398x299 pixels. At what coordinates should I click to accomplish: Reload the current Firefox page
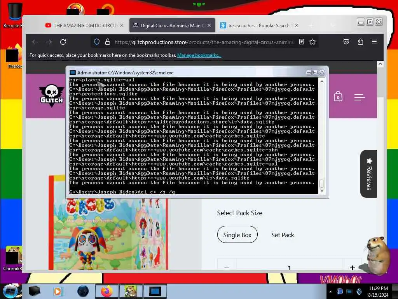(x=63, y=42)
